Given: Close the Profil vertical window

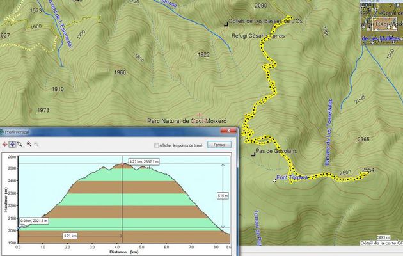Looking at the screenshot, I should [x=228, y=131].
